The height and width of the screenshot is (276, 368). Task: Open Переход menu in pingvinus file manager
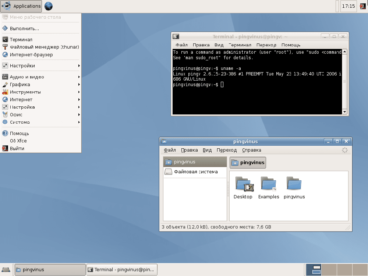pyautogui.click(x=226, y=150)
